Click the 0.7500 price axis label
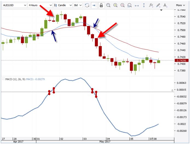190x144 pixels. pyautogui.click(x=182, y=30)
